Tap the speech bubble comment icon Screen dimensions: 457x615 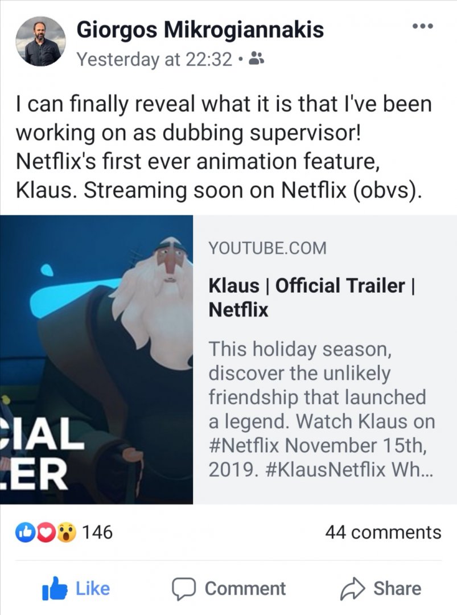tap(184, 589)
